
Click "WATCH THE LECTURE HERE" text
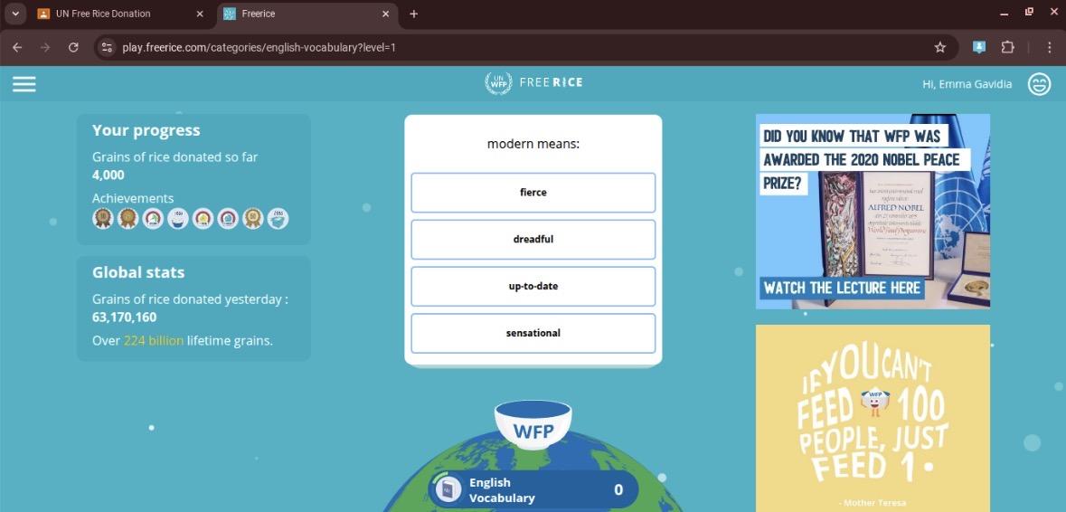(842, 288)
